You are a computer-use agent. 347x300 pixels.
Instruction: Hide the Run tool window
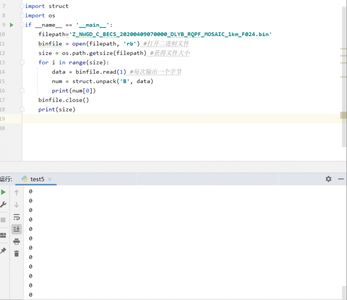click(x=341, y=178)
